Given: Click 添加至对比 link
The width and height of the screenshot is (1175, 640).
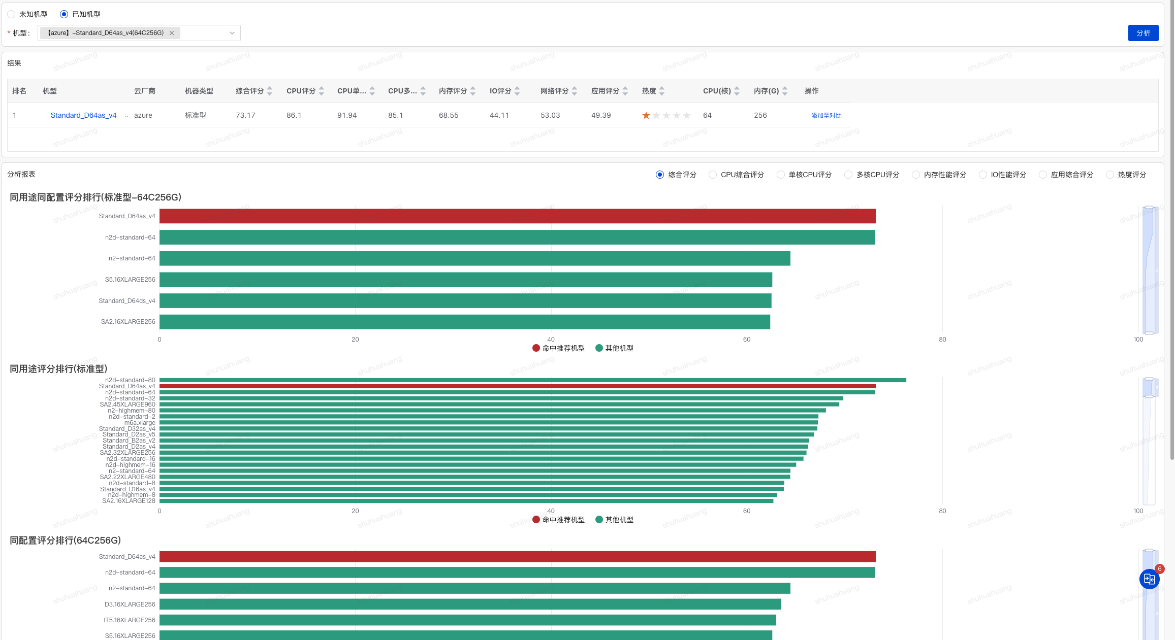Looking at the screenshot, I should (826, 116).
